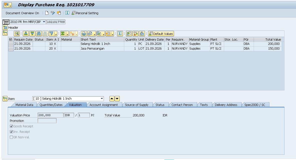Click the Create new document icon
This screenshot has width=296, height=160.
pos(47,13)
